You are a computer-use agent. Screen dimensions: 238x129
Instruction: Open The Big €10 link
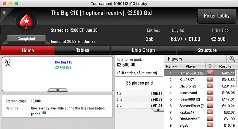pos(63,62)
